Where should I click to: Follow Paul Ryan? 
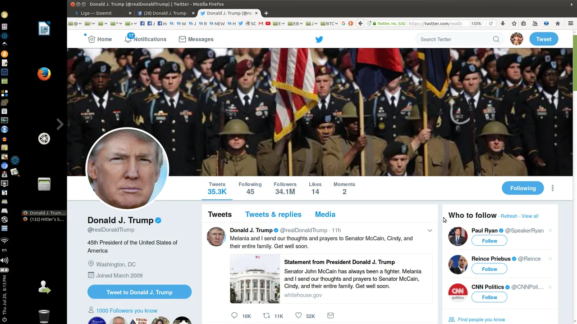click(489, 241)
